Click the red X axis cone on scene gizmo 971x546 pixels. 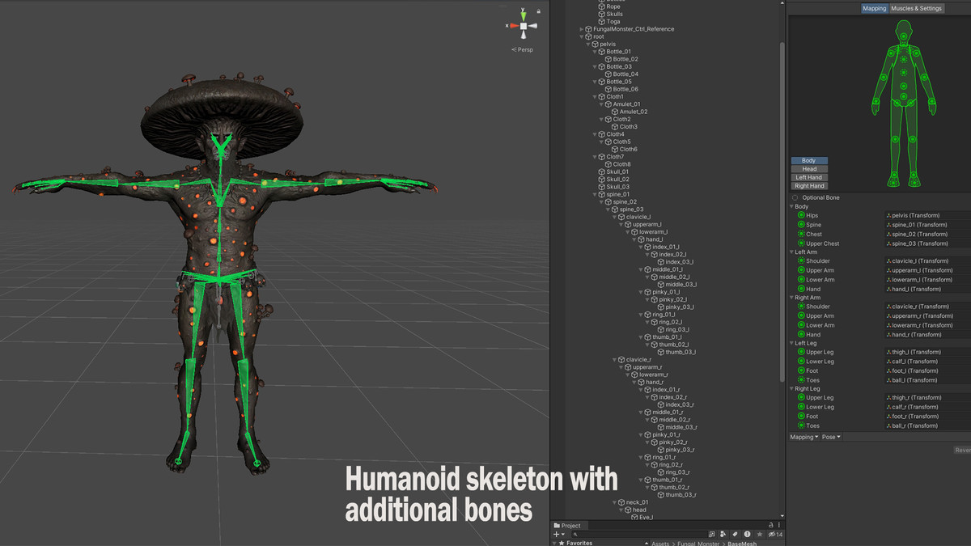(514, 26)
